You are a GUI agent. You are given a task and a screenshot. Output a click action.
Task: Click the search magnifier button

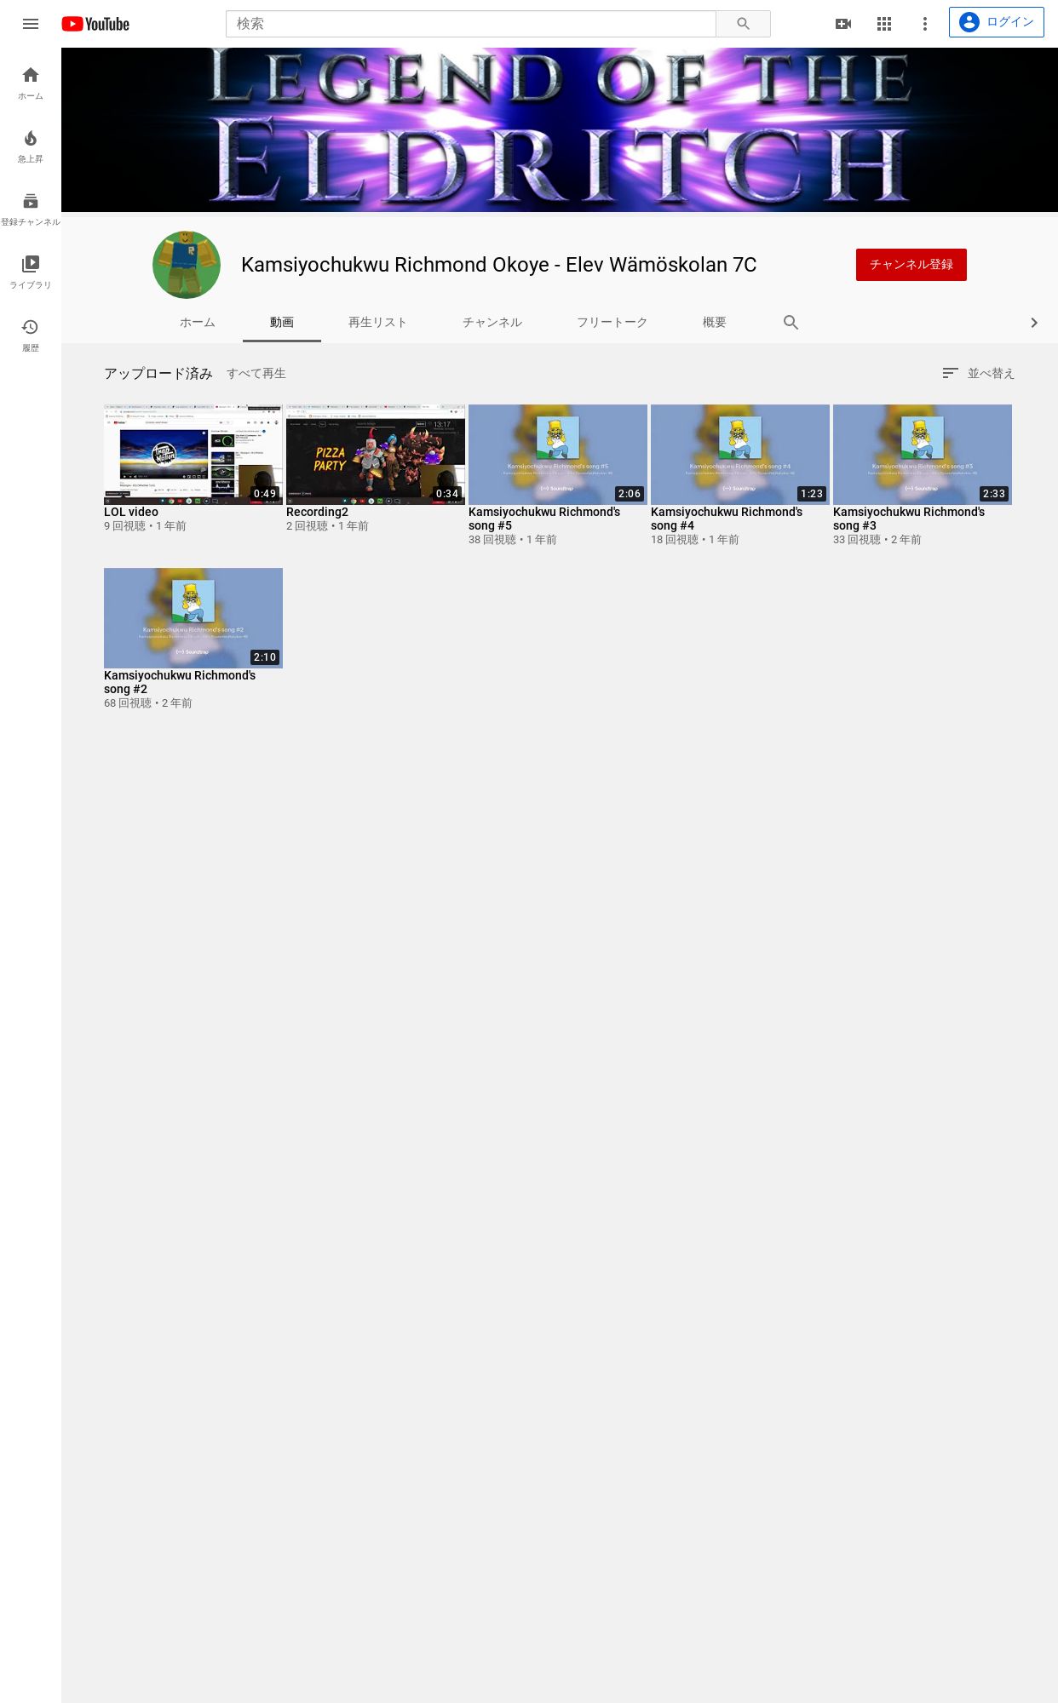point(743,24)
